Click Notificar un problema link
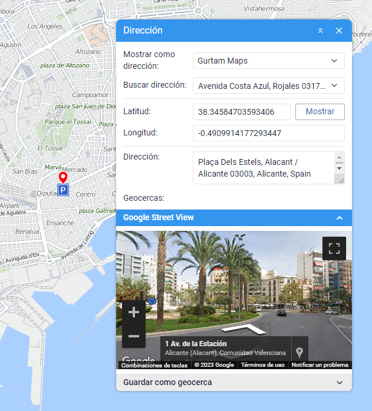 [x=320, y=365]
